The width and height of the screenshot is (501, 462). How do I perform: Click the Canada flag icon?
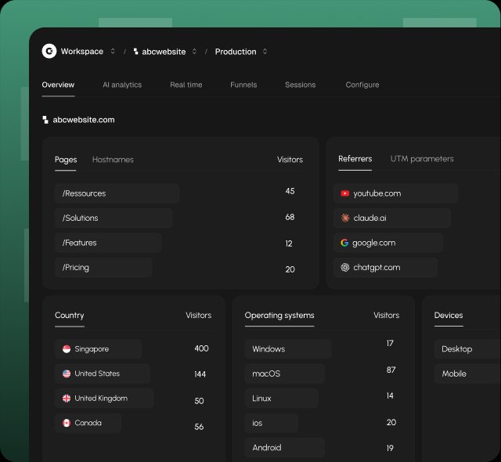67,423
